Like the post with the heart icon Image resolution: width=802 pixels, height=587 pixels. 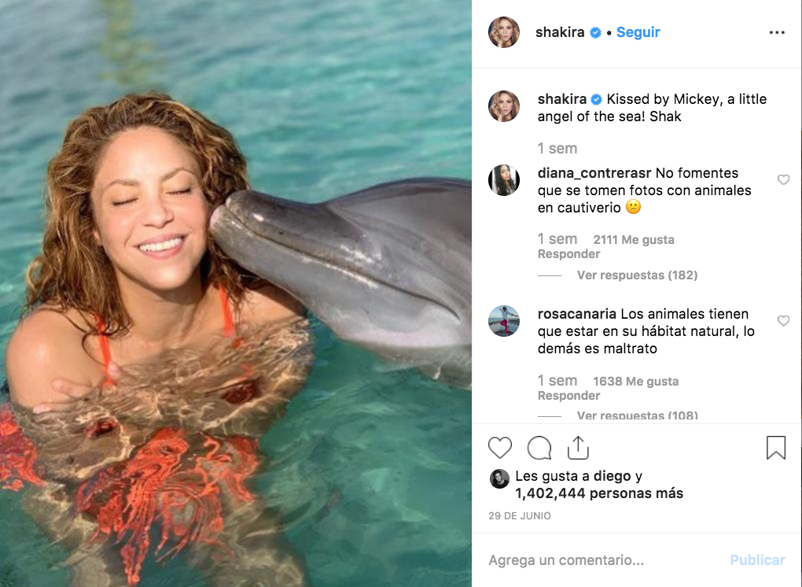pos(500,448)
